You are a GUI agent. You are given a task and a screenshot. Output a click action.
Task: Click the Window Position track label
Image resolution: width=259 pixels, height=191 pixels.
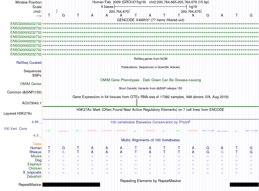28,2
